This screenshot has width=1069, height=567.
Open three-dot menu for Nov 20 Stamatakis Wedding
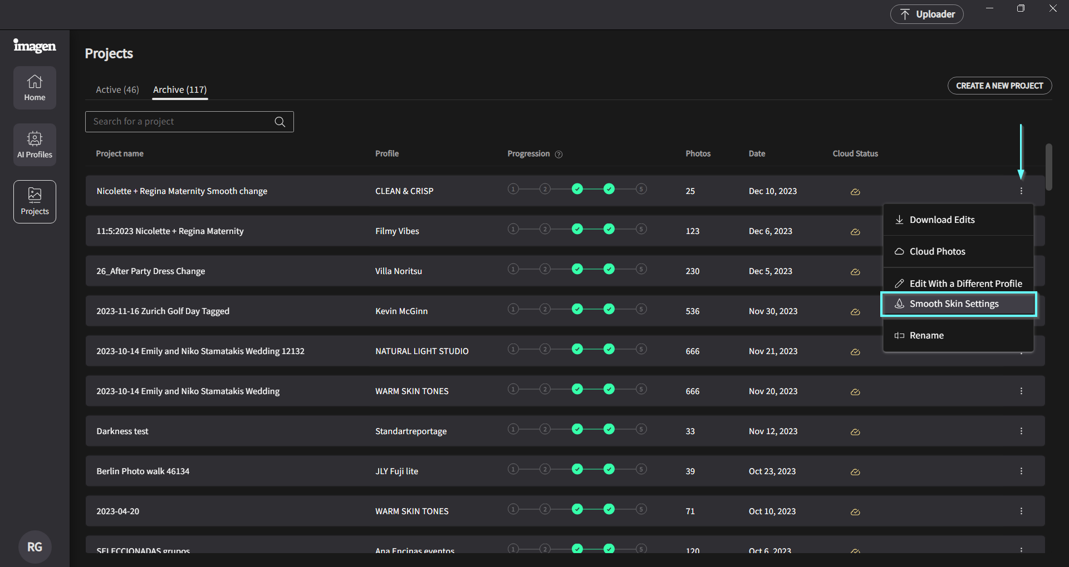click(x=1021, y=391)
